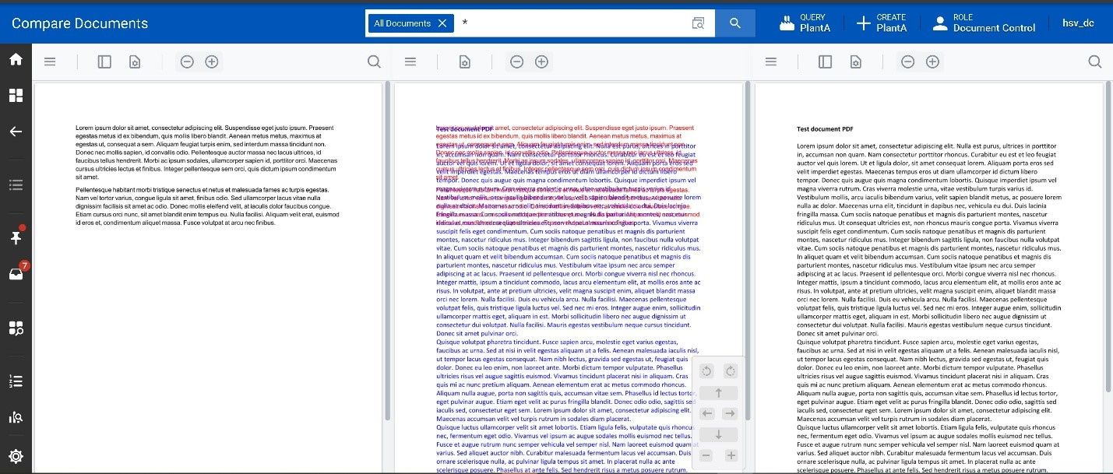This screenshot has height=474, width=1113.
Task: Click the blue search button
Action: tap(735, 23)
